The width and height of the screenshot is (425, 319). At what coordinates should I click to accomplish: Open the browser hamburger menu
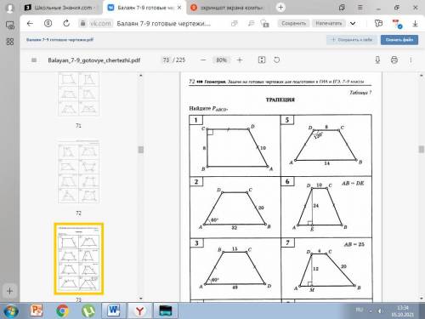(360, 8)
